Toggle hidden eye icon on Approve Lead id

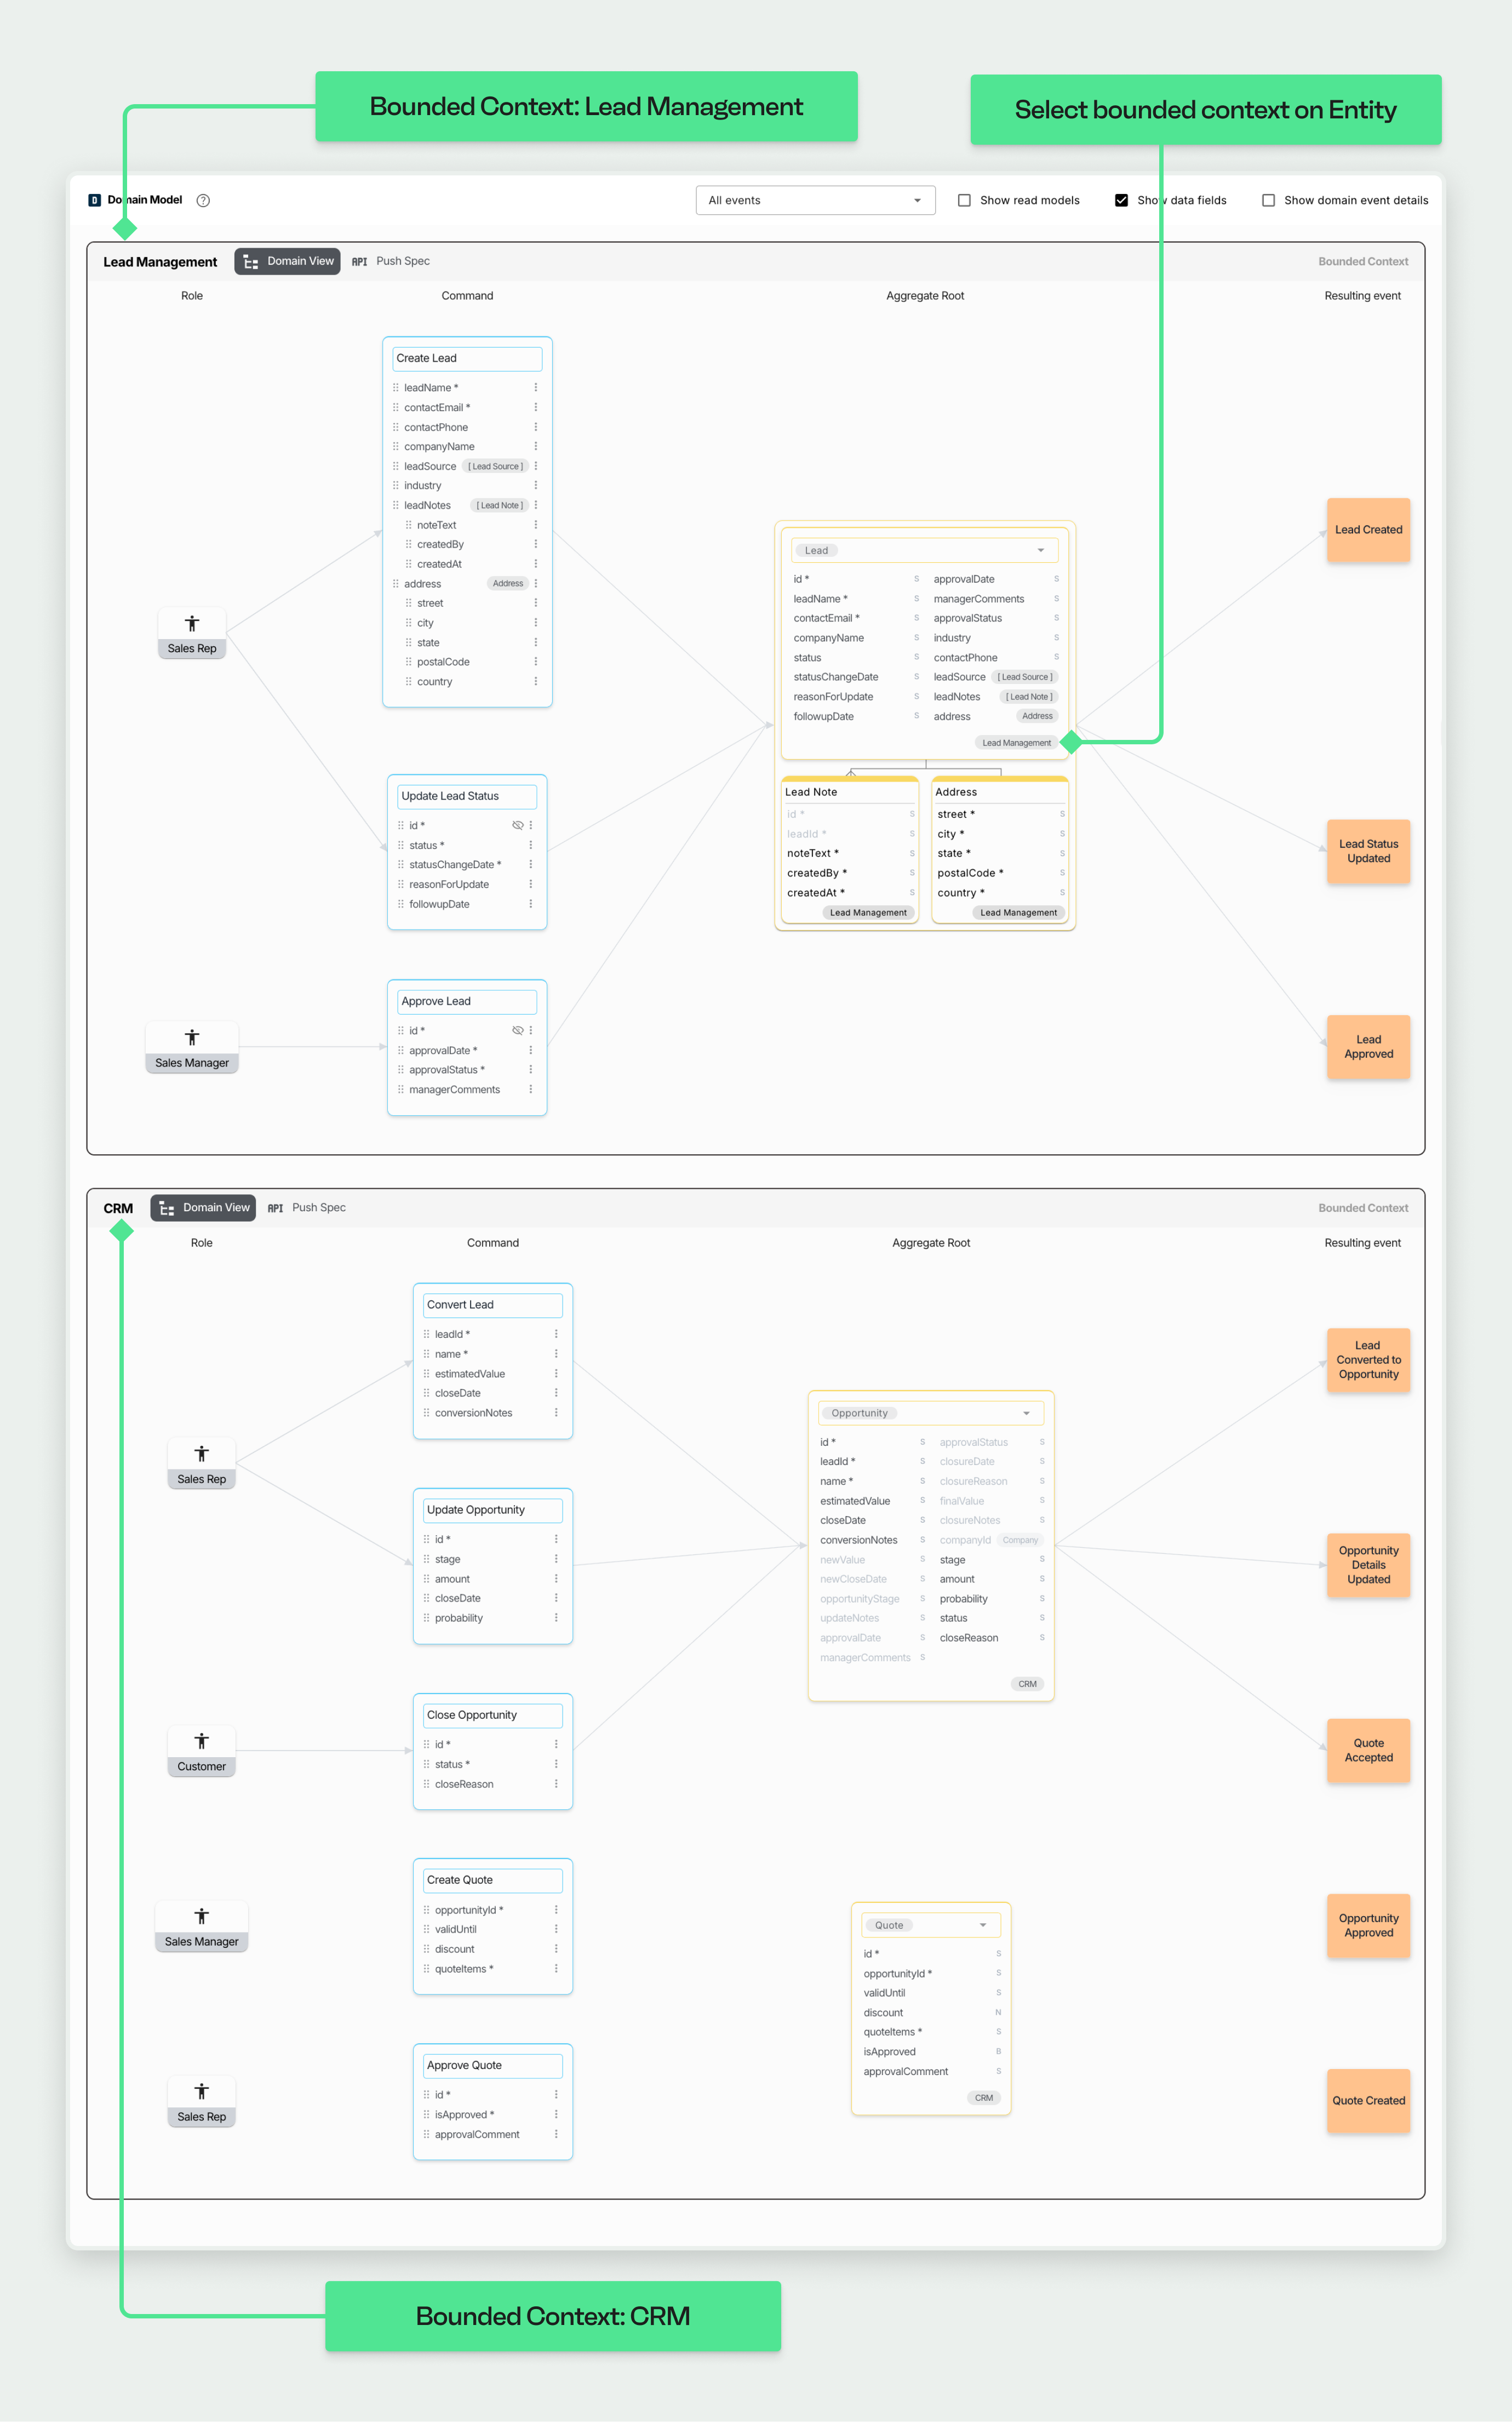coord(517,1030)
